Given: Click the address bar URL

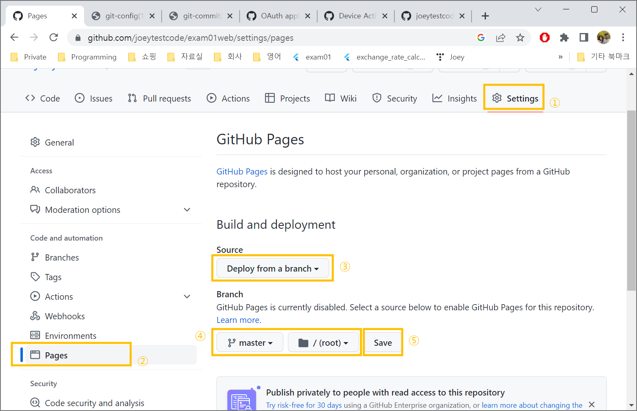Looking at the screenshot, I should click(190, 38).
